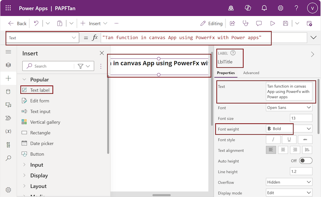Switch to the Properties tab
Screen dimensions: 321x197
(x=226, y=73)
